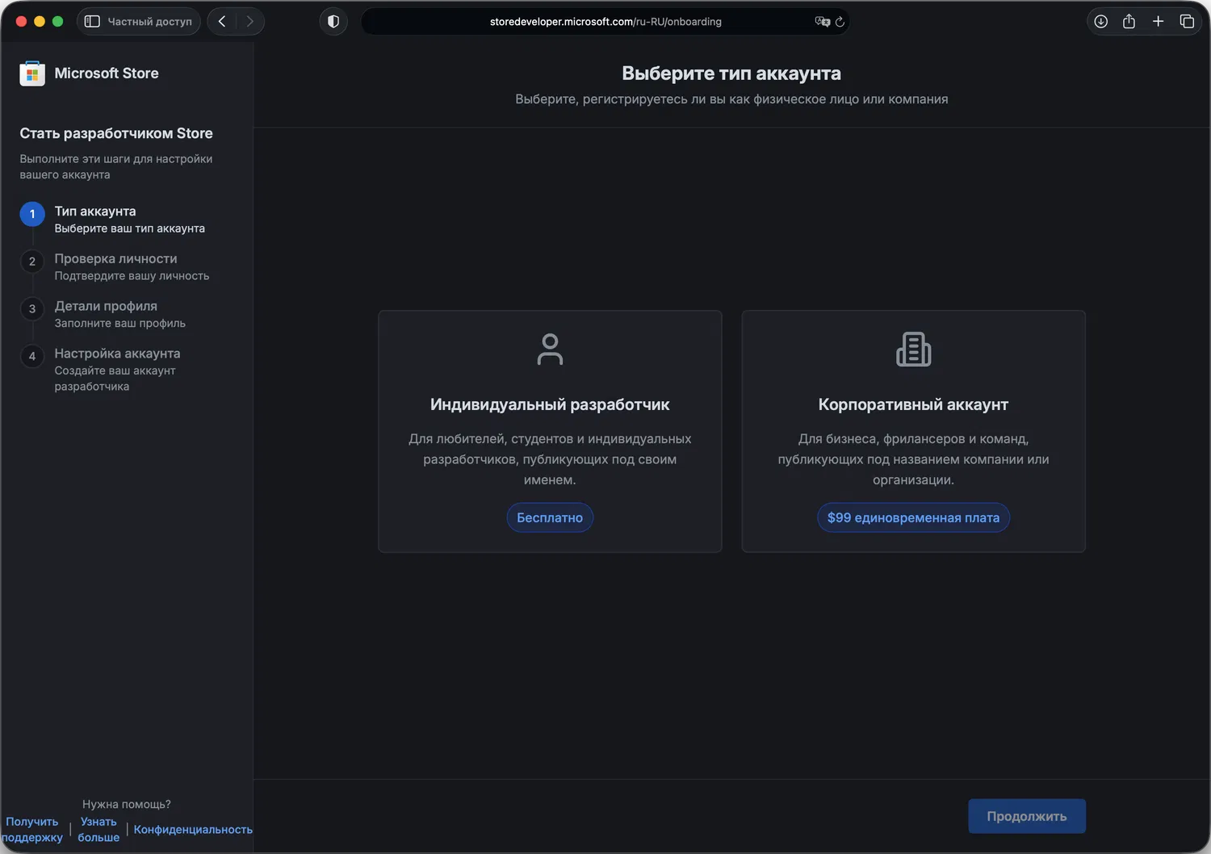Click the Share icon in the toolbar
The height and width of the screenshot is (854, 1211).
tap(1129, 22)
